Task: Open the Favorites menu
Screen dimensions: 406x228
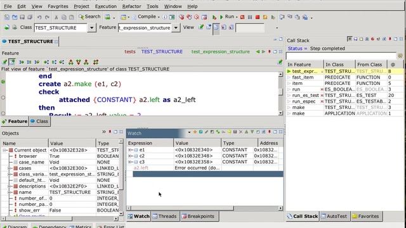Action: click(58, 6)
